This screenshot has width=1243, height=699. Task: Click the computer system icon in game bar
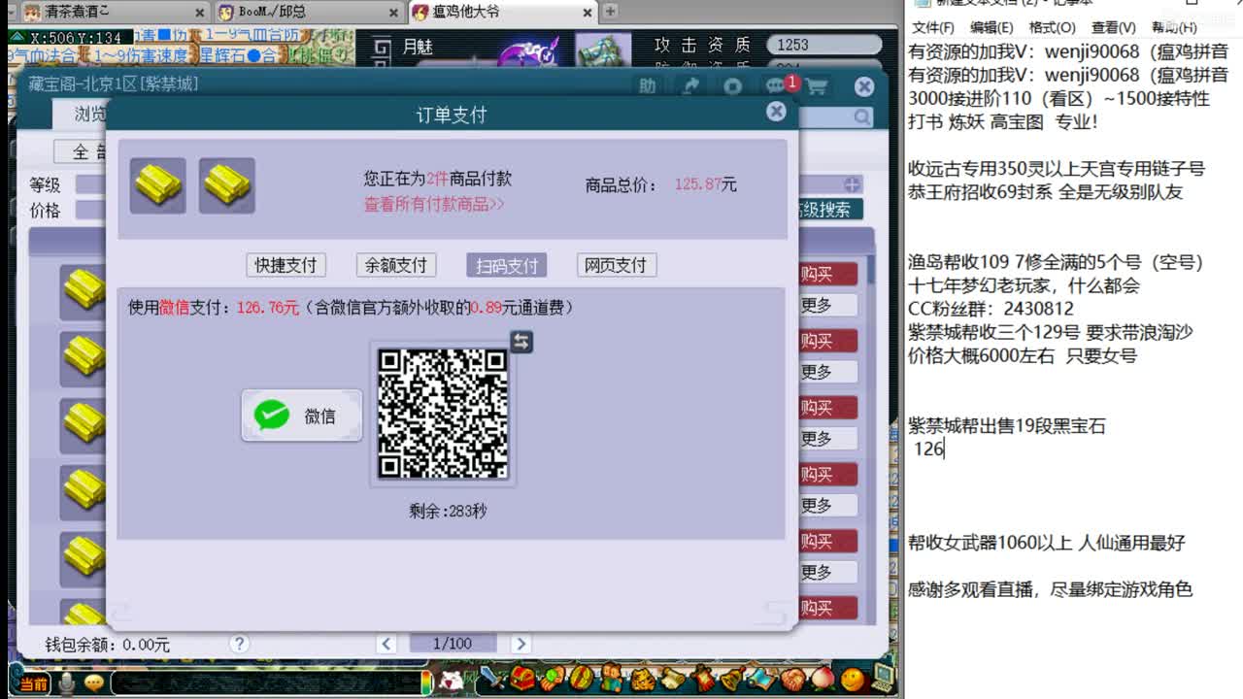pyautogui.click(x=883, y=677)
